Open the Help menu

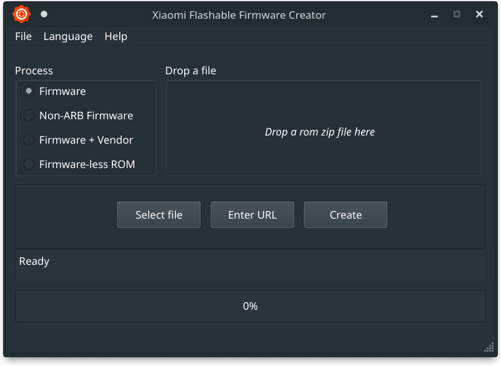[x=116, y=36]
